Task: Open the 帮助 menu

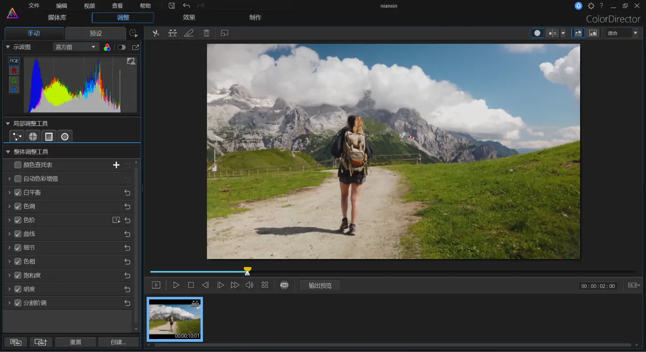Action: (x=145, y=5)
